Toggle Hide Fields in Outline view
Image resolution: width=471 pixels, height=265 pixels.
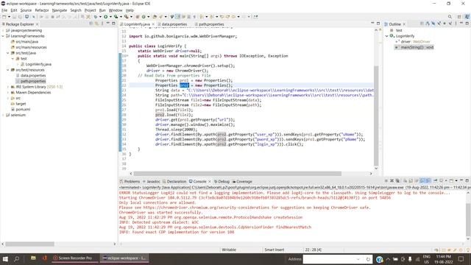tap(433, 24)
